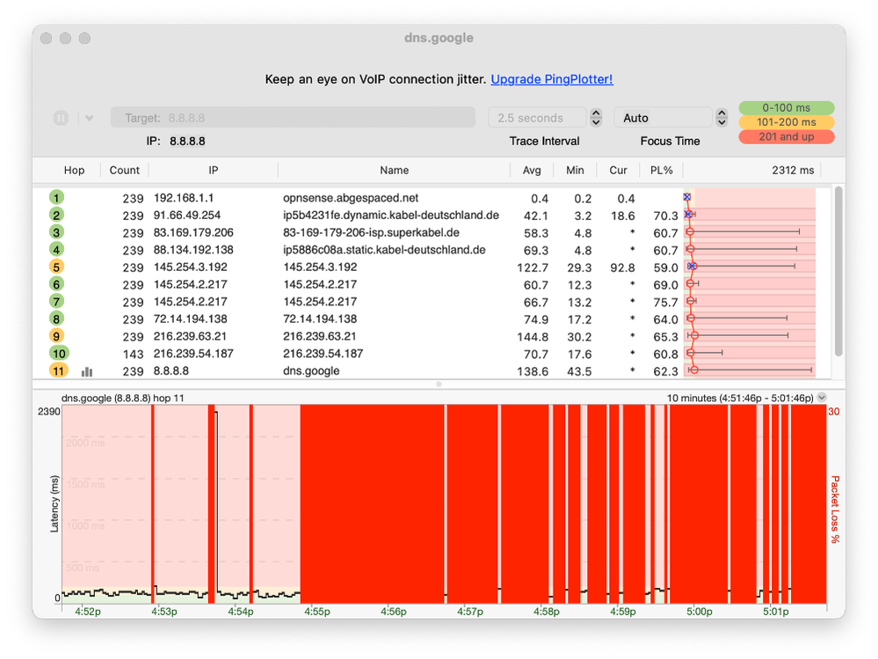Click the 10 minutes (4:51:46p - 5:01:46p) label

tap(740, 398)
